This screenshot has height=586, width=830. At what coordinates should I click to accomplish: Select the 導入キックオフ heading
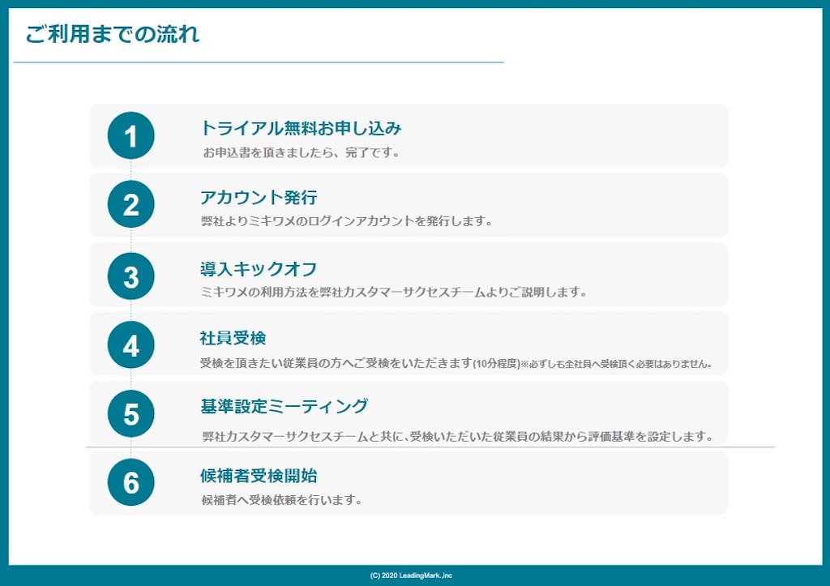(x=259, y=269)
